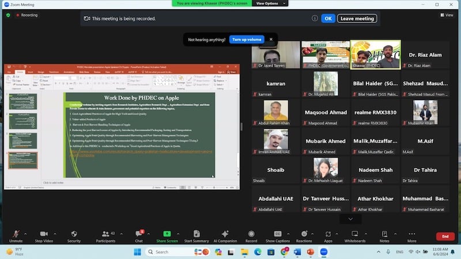The width and height of the screenshot is (461, 259).
Task: Dismiss the Not hearing anything popup
Action: (x=271, y=39)
